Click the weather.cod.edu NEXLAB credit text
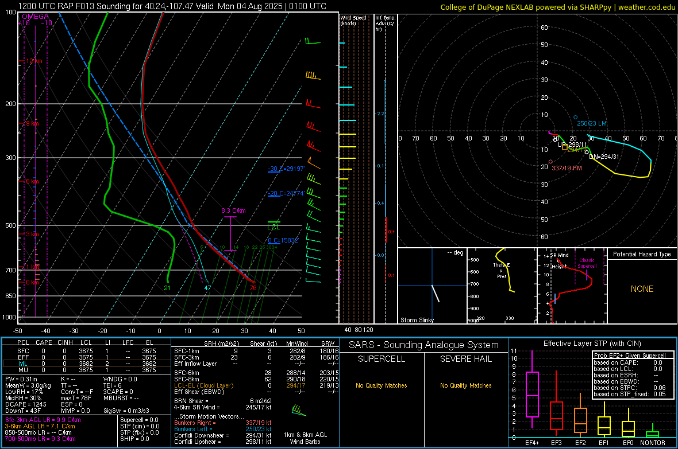Image resolution: width=678 pixels, height=449 pixels. (x=557, y=7)
